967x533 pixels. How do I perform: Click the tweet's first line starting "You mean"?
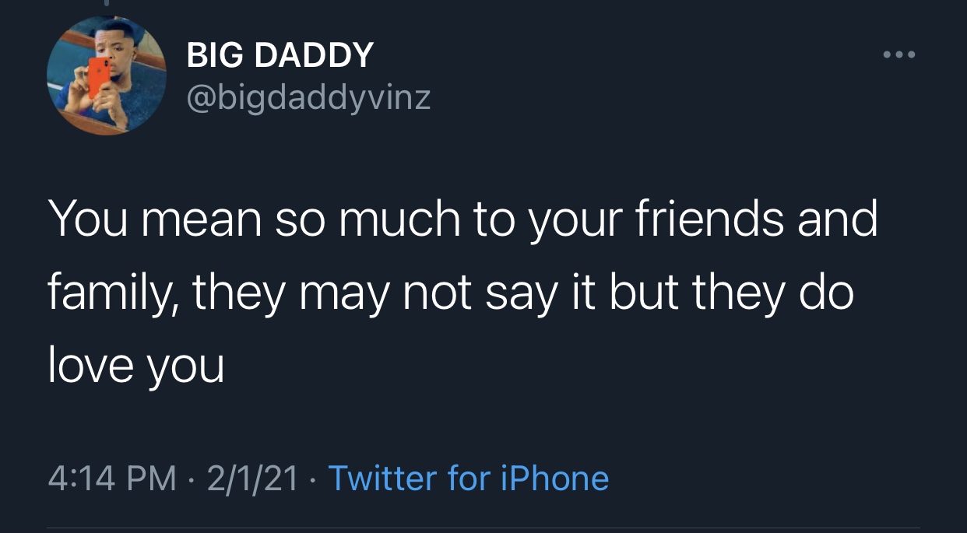click(x=462, y=220)
